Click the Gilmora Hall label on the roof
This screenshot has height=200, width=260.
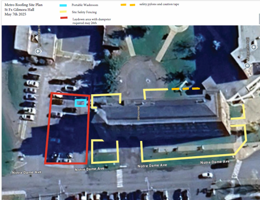pos(139,113)
